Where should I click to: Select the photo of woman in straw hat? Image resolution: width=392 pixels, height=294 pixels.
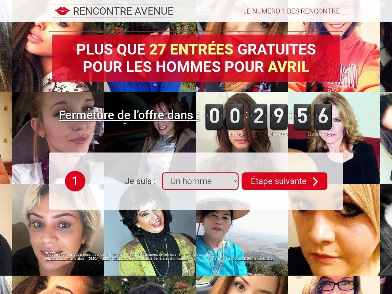(x=242, y=230)
